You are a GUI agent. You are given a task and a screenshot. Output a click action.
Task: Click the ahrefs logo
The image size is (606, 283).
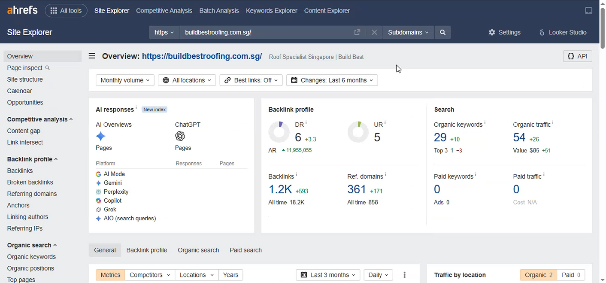22,10
